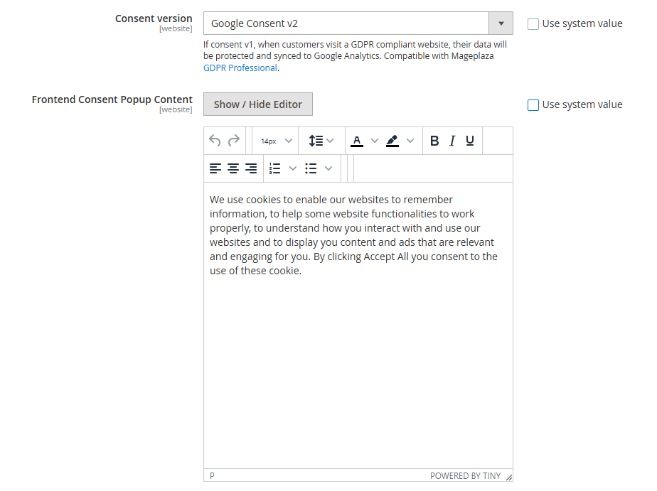Enable Use system value for Consent version
Viewport: 657px width, 491px height.
coord(533,23)
